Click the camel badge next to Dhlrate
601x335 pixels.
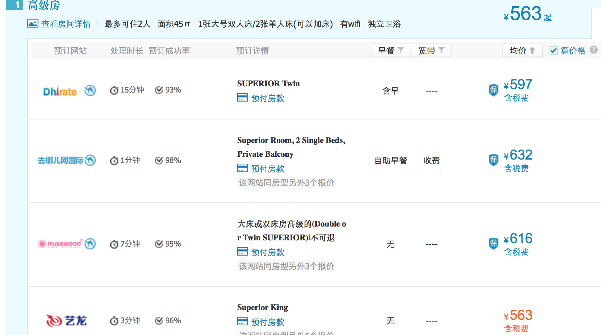[x=90, y=90]
